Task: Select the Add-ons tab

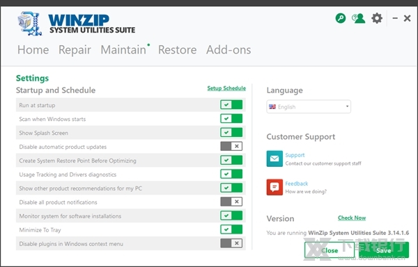Action: 229,50
